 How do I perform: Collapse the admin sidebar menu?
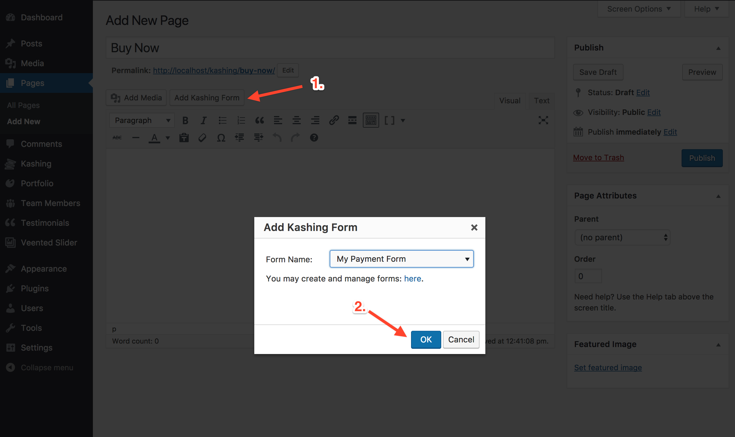coord(47,368)
